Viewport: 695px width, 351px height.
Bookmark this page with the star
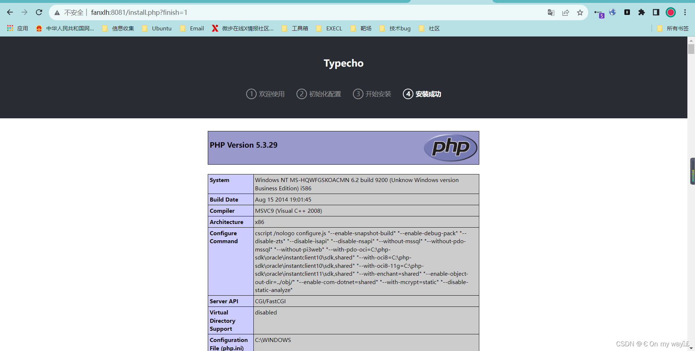[580, 13]
